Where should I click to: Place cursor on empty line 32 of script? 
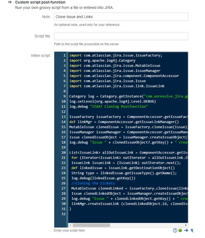[111, 214]
